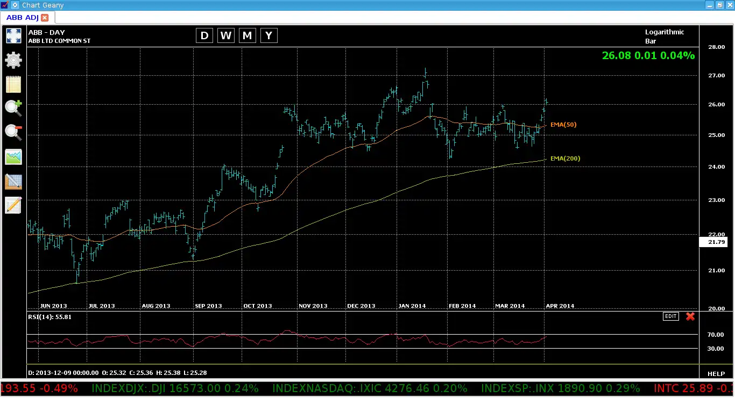Click the 28.00 price axis label

pyautogui.click(x=716, y=47)
